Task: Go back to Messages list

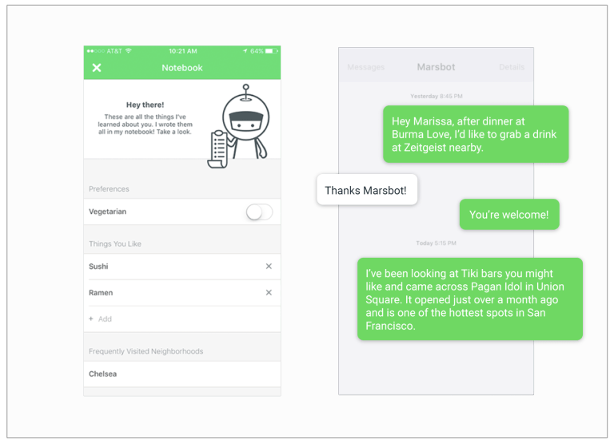Action: pos(365,68)
